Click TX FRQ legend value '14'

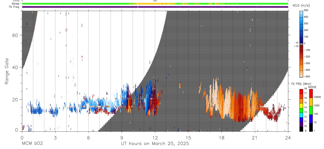pyautogui.click(x=305, y=107)
